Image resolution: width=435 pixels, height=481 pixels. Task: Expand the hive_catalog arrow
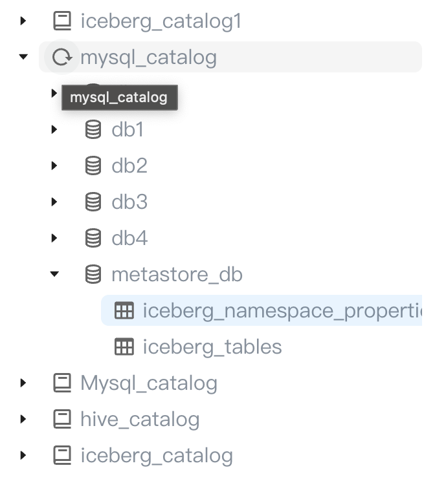click(24, 420)
